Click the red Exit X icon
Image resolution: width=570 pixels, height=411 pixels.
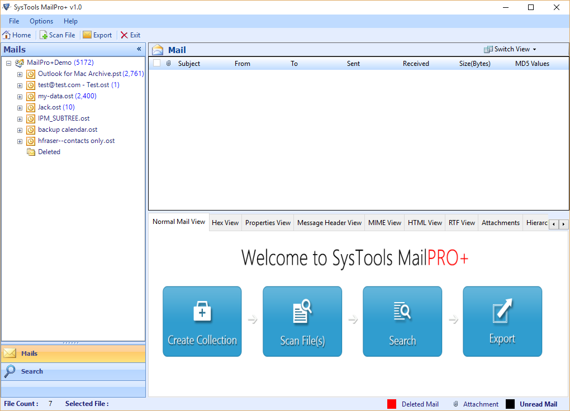(x=124, y=35)
